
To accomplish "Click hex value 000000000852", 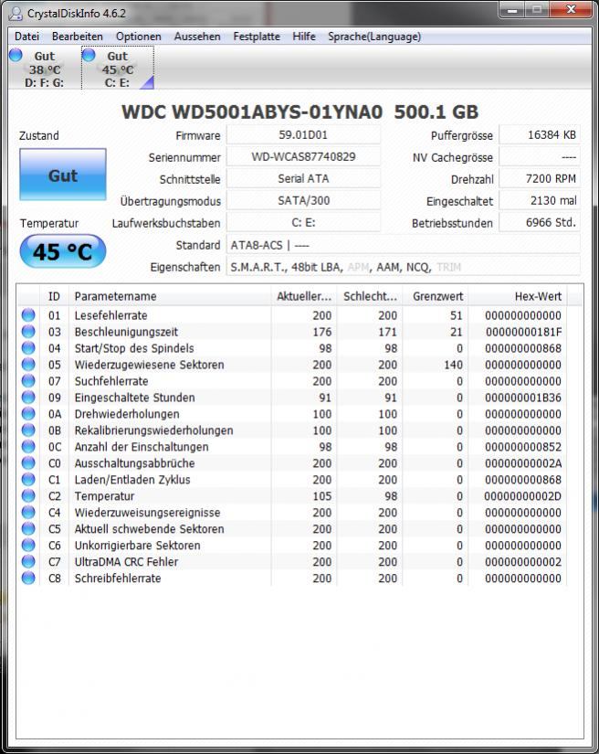I will click(523, 447).
